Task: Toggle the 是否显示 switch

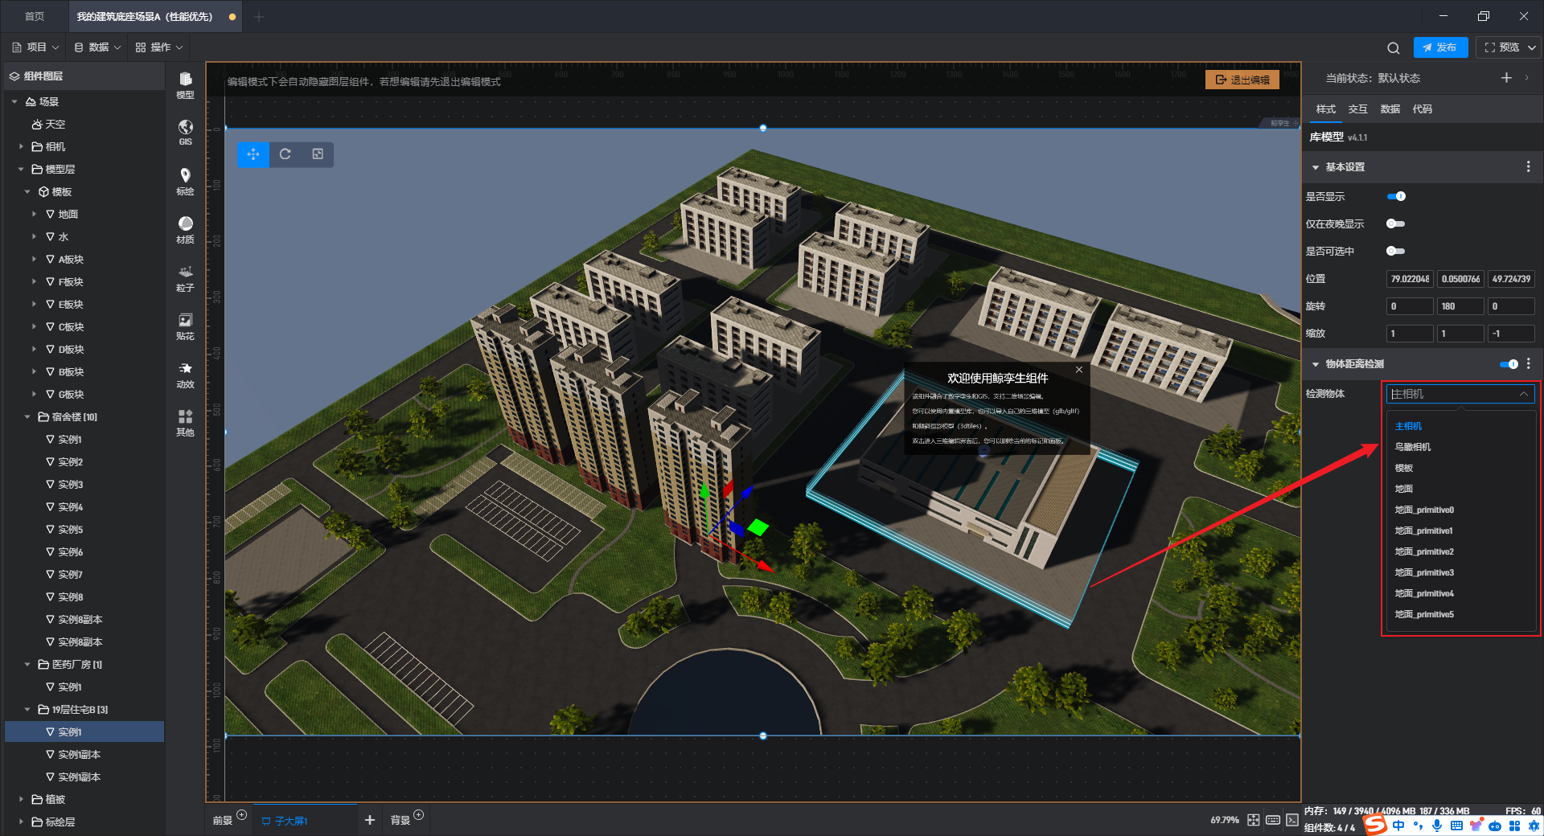Action: coord(1396,196)
